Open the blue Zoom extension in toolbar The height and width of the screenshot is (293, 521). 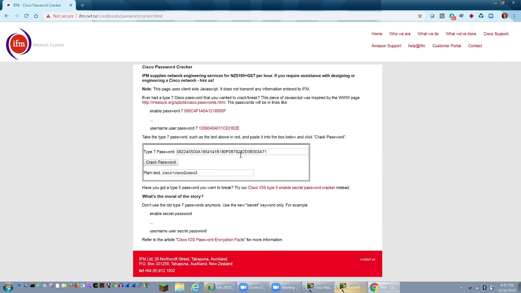pos(491,16)
